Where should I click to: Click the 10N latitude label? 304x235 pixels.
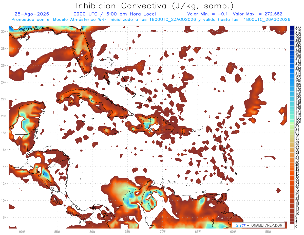point(4,200)
